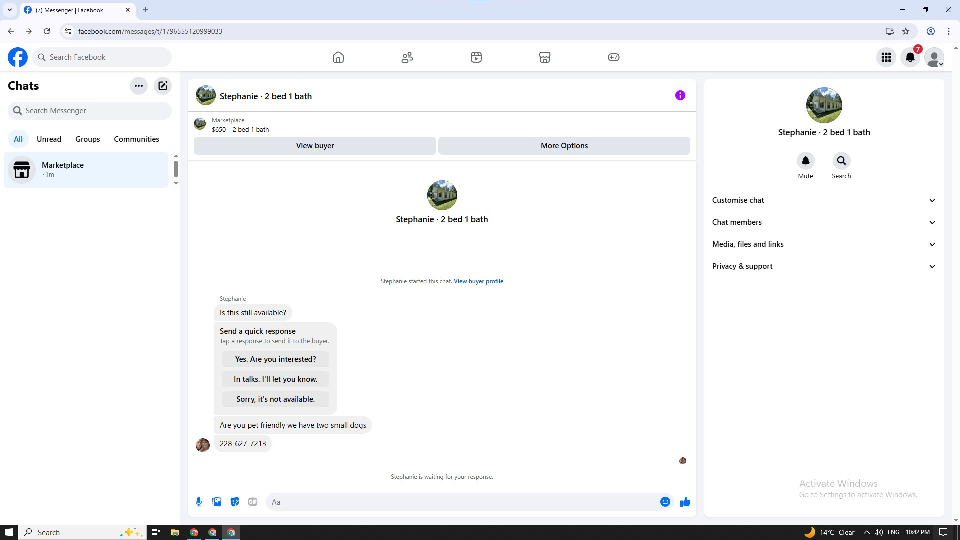Click the voice clip microphone icon
Screen dimensions: 960x540
point(199,502)
